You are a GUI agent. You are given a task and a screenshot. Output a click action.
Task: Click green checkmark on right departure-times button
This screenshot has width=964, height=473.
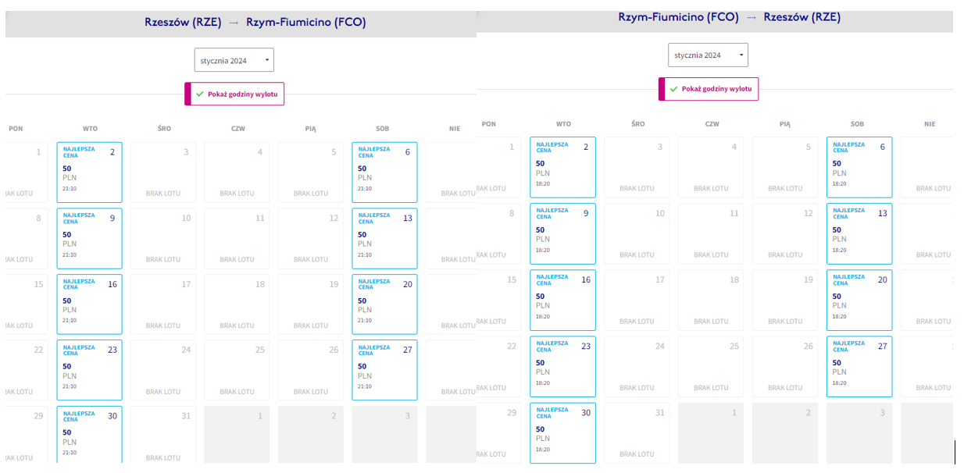point(674,89)
